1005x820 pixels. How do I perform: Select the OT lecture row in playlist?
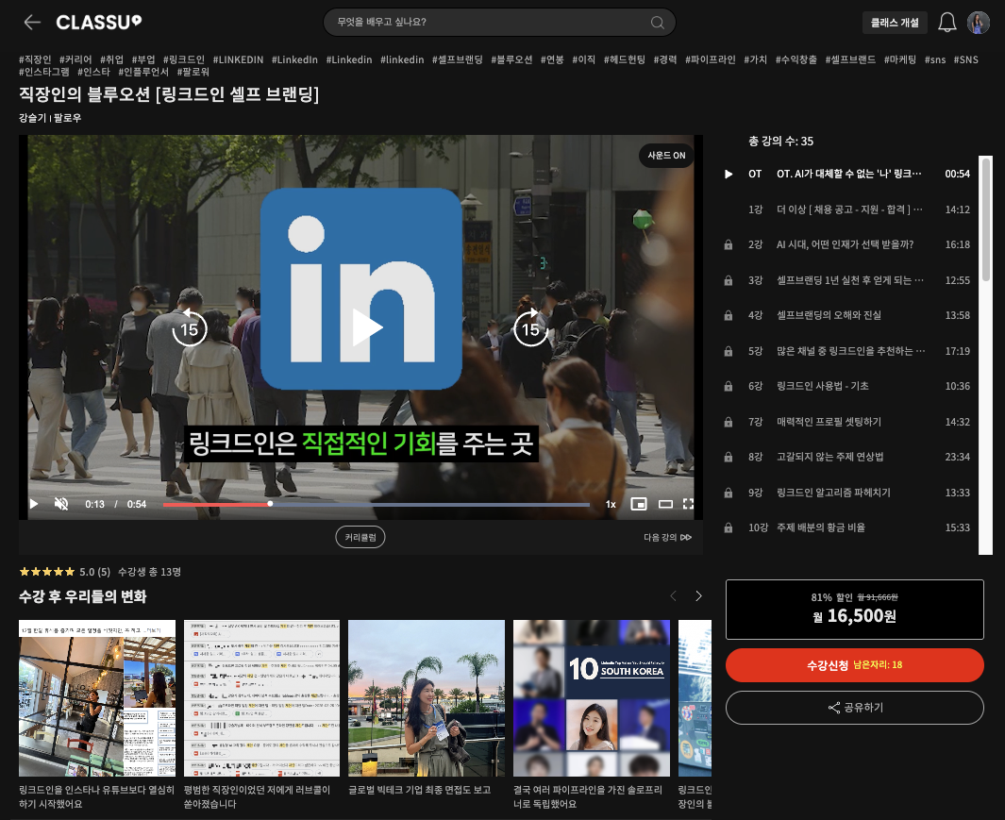(x=847, y=174)
